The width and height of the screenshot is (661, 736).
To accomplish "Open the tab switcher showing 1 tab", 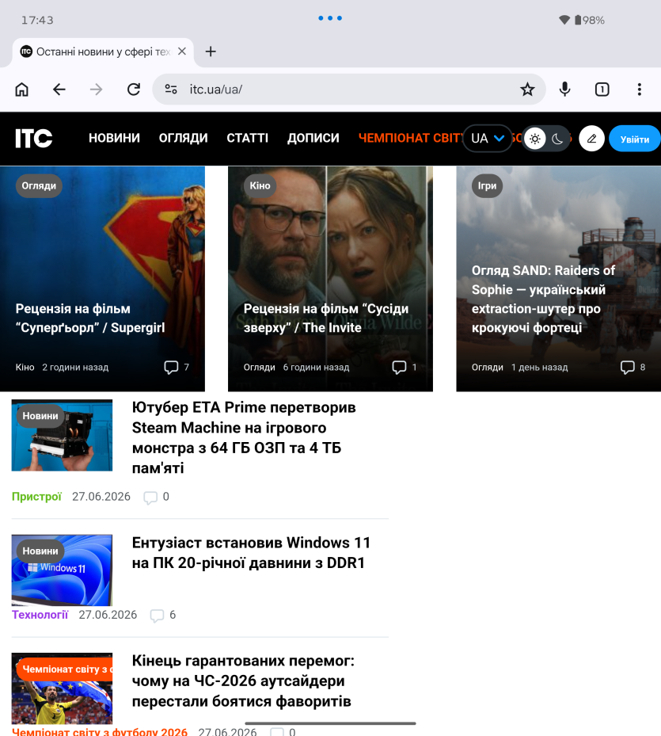I will 602,90.
